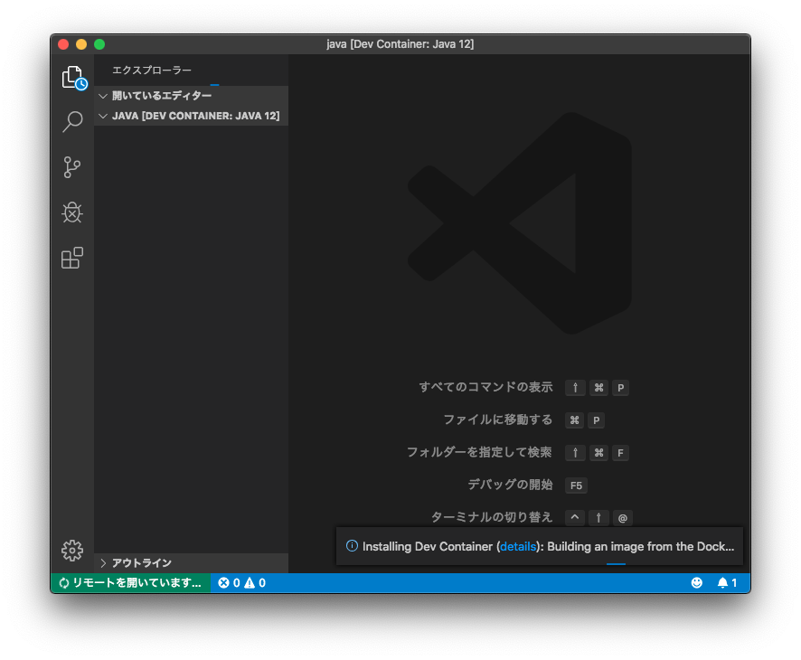Maximize window with the green button
801x660 pixels.
coord(99,44)
